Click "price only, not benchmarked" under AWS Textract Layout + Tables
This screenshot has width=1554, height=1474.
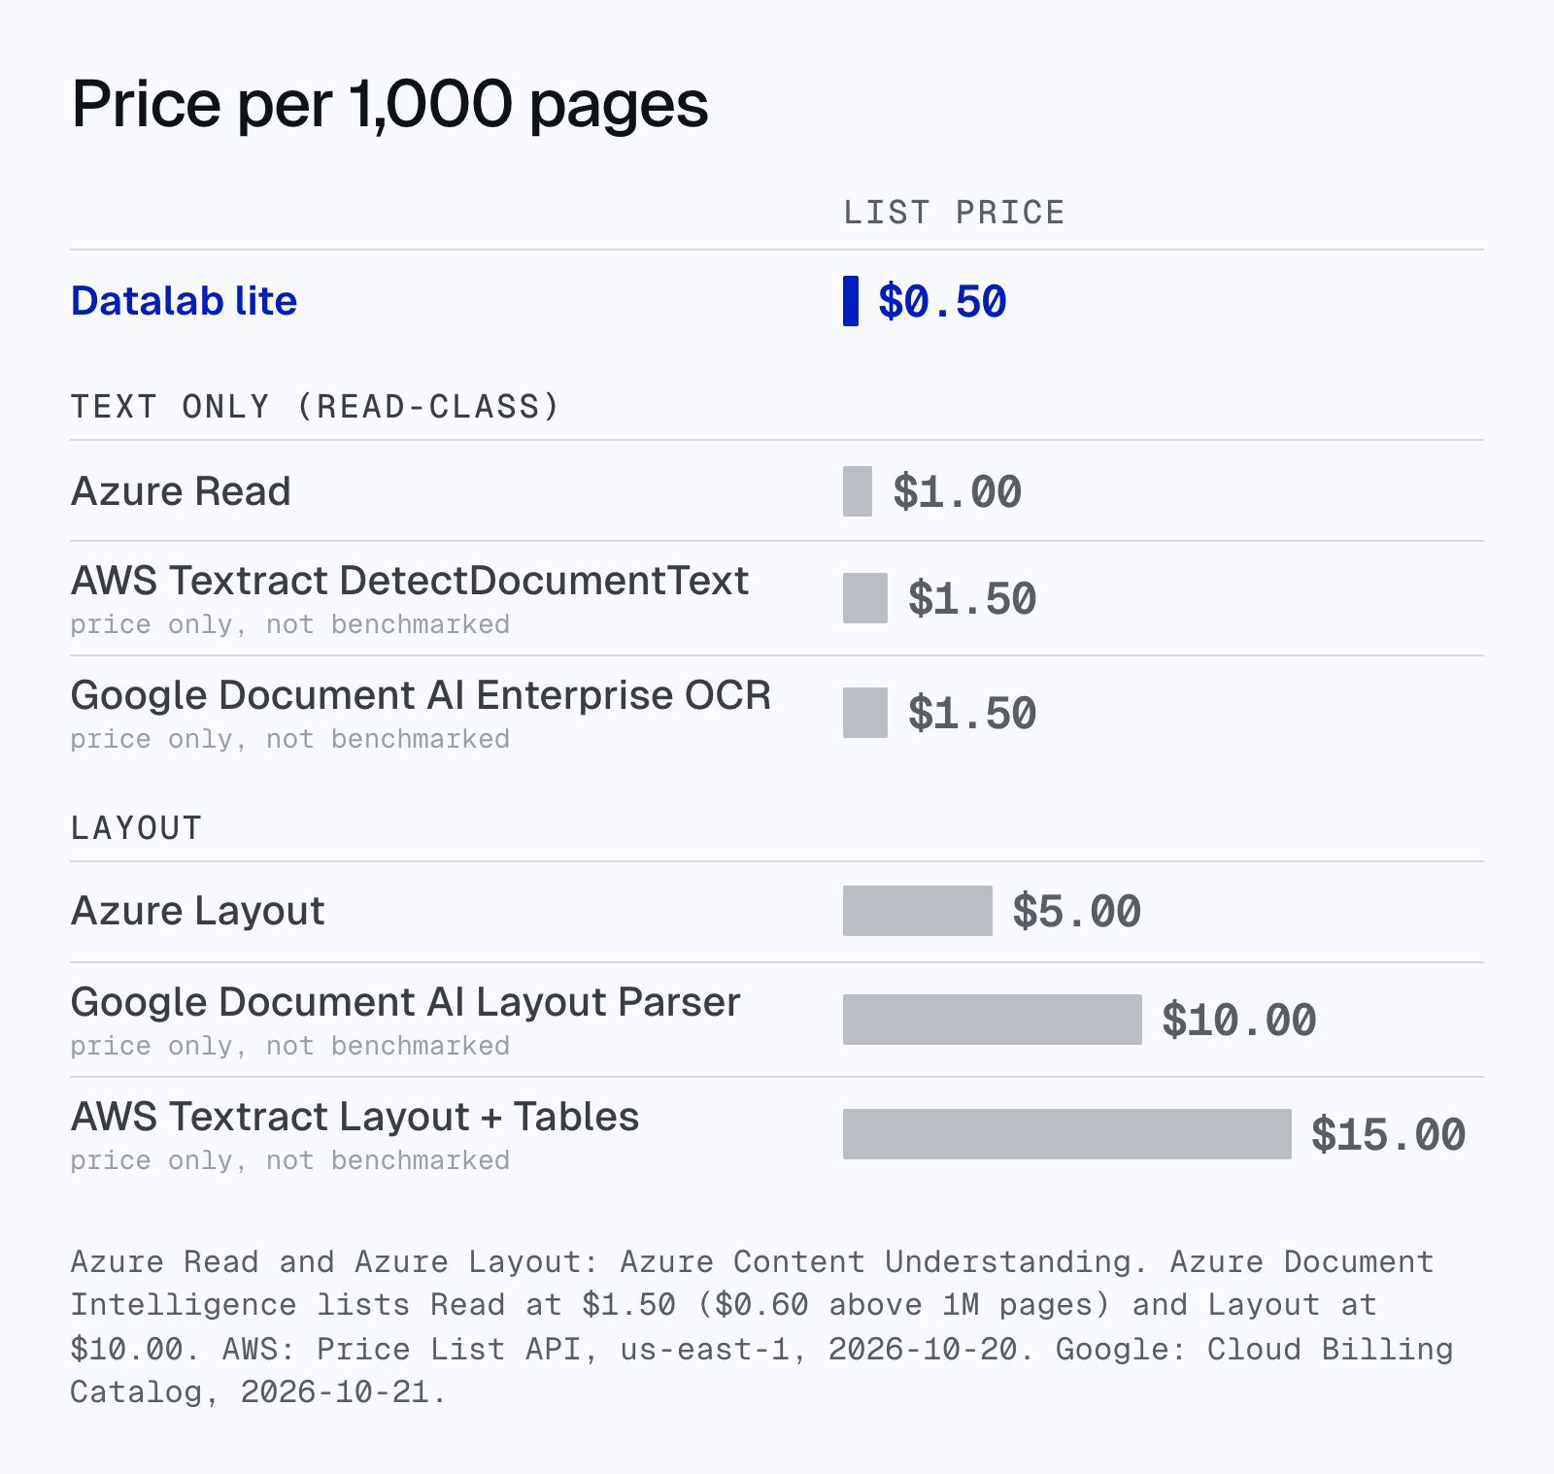[290, 1160]
